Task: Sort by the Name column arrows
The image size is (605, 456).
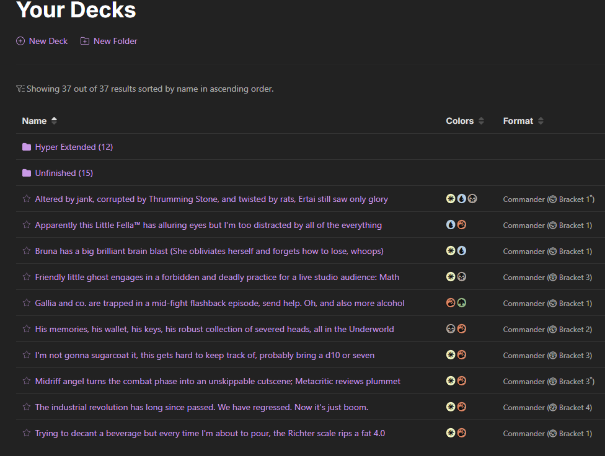Action: point(54,121)
